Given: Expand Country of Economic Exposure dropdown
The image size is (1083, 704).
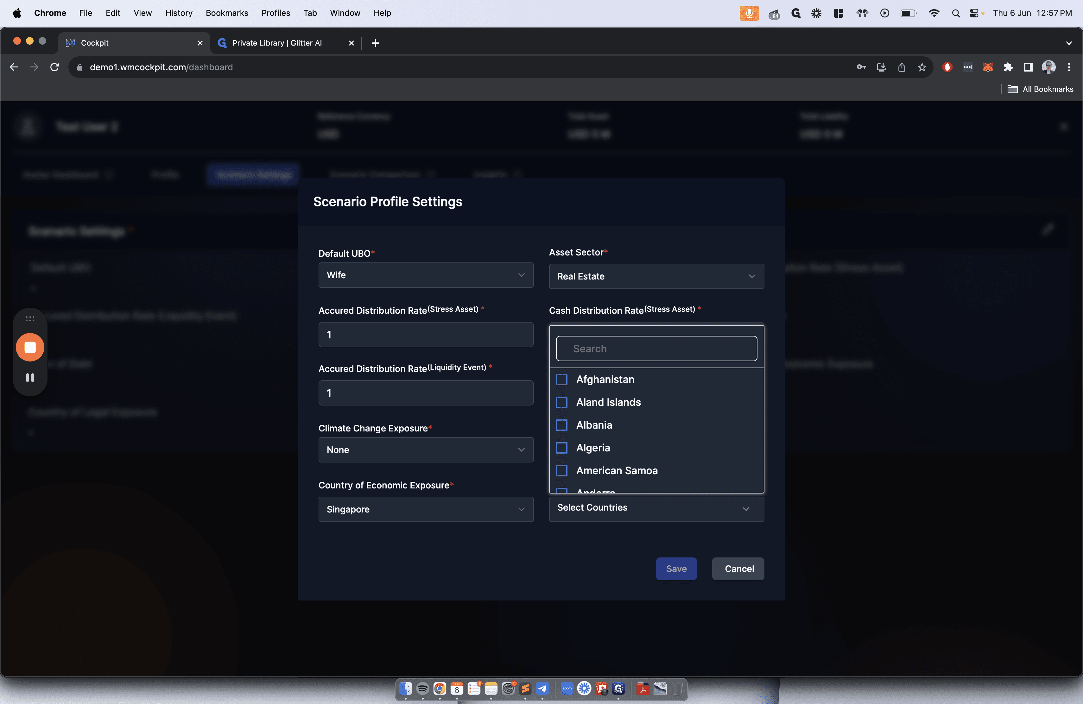Looking at the screenshot, I should pyautogui.click(x=426, y=509).
